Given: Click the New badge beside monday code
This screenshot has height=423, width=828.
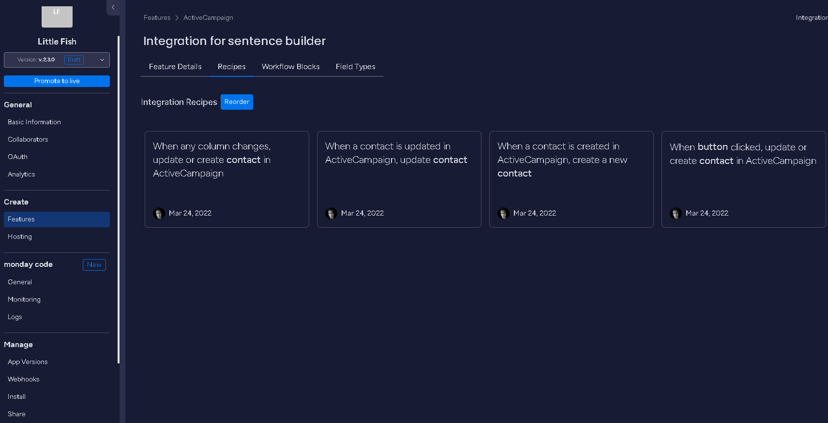Looking at the screenshot, I should click(x=94, y=265).
